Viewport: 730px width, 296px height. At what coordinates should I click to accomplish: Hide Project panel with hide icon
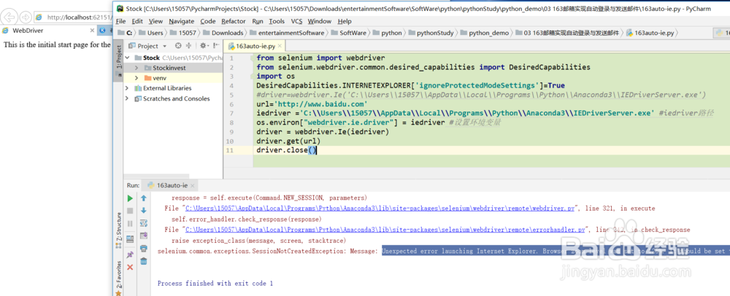215,45
